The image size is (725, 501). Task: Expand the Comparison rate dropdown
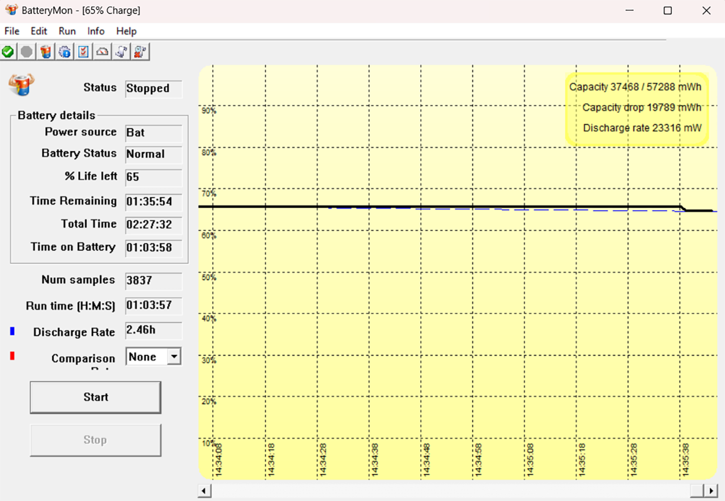coord(174,357)
